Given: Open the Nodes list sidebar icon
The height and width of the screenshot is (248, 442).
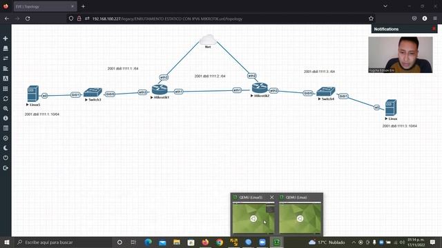Looking at the screenshot, I should click(6, 48).
